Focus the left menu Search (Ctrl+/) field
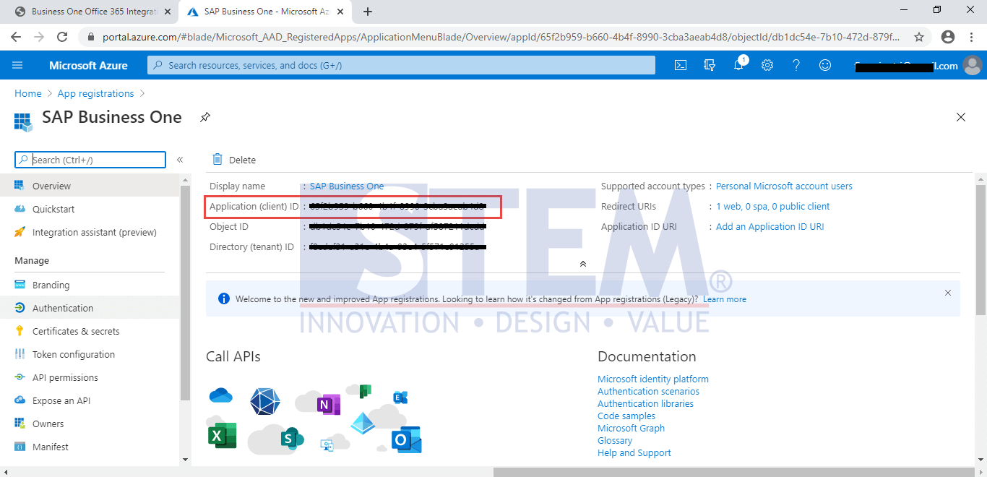 pyautogui.click(x=90, y=160)
